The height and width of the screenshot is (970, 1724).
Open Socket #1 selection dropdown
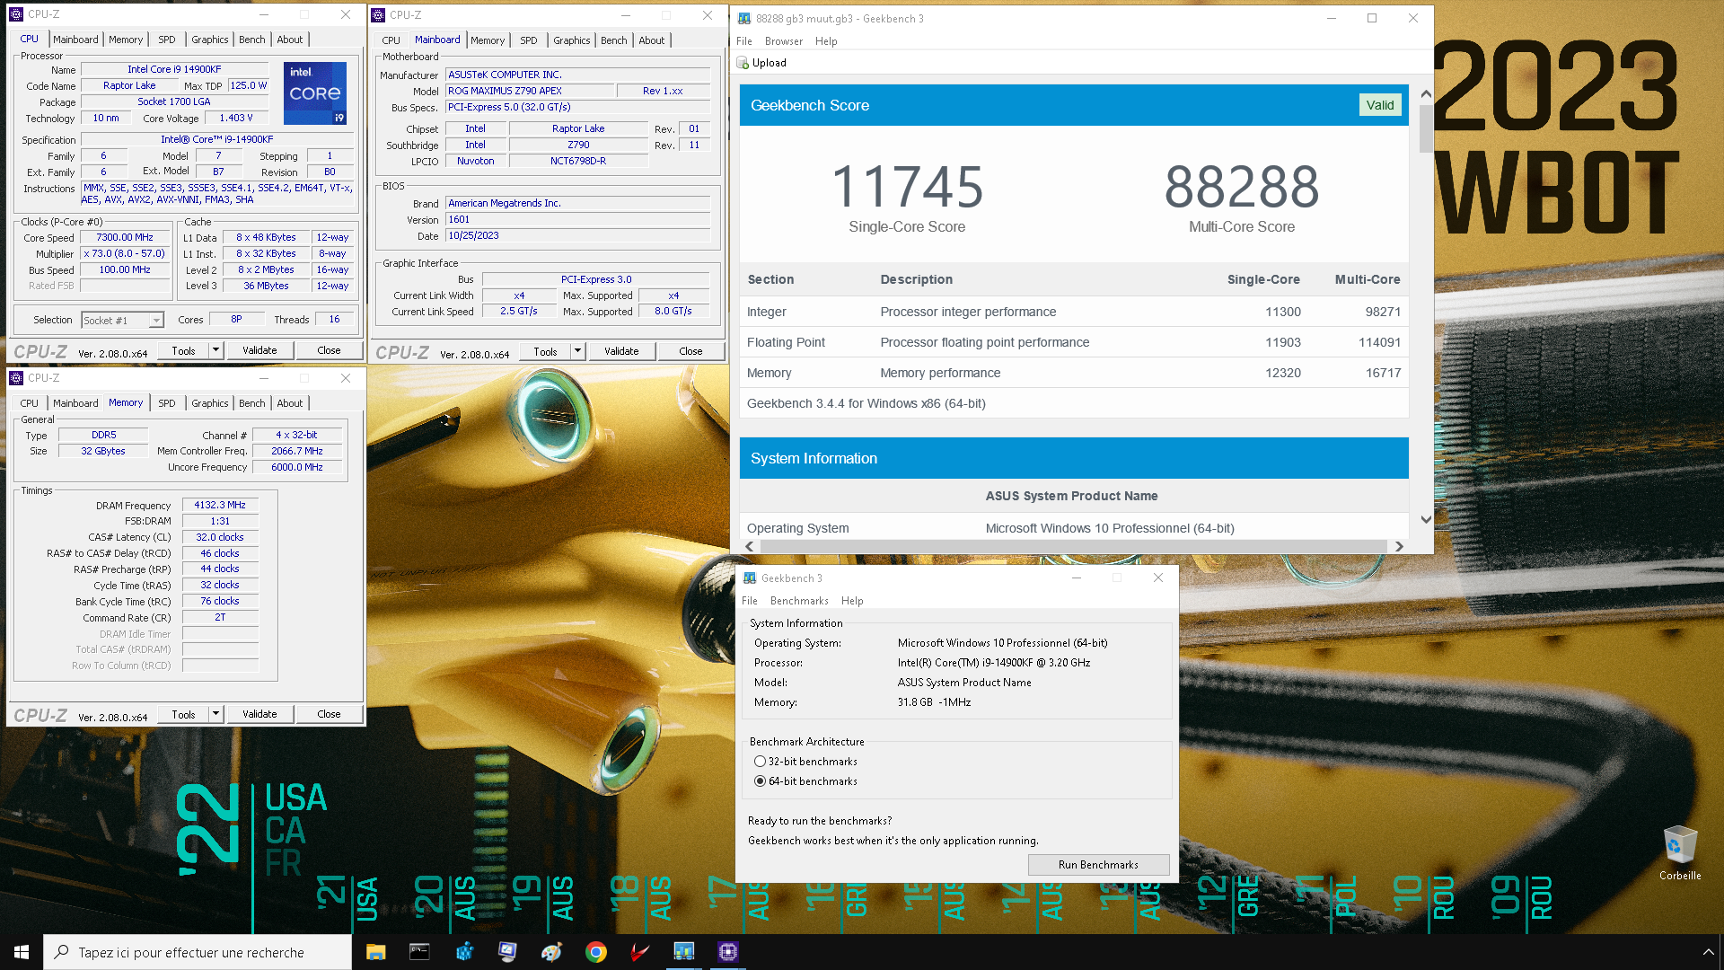click(156, 321)
